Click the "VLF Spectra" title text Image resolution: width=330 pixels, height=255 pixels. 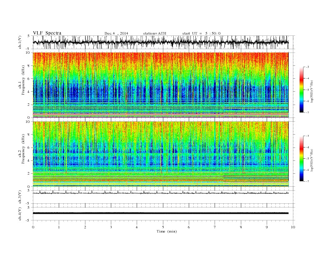click(47, 33)
